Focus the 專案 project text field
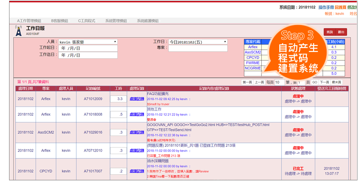The height and width of the screenshot is (181, 364). (198, 48)
